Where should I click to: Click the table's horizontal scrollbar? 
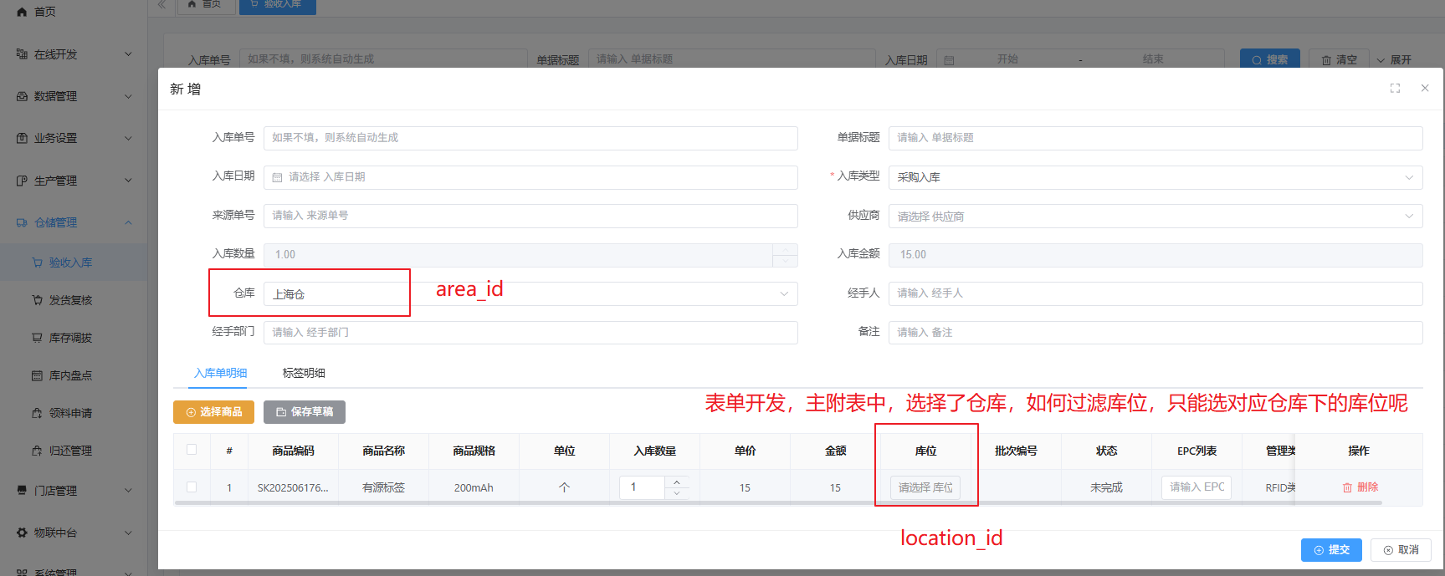(x=777, y=503)
